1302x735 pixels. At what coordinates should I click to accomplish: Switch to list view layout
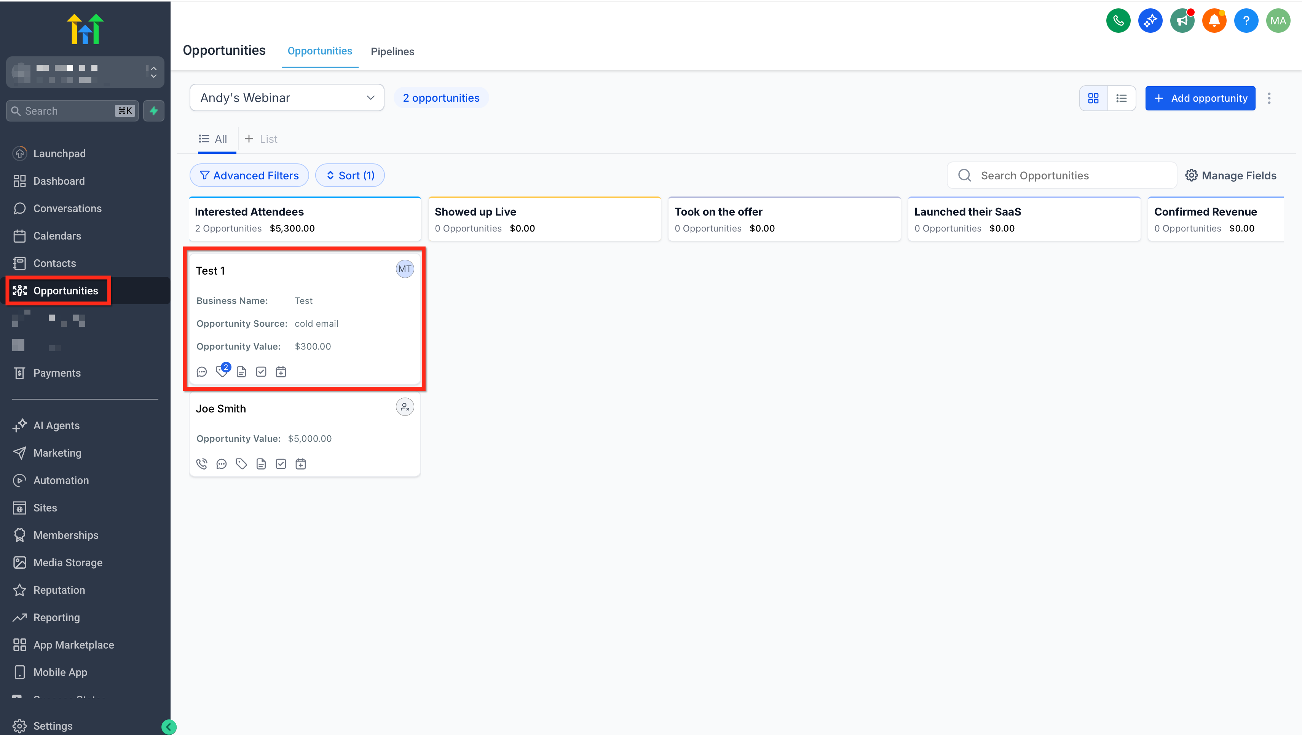pos(1121,98)
